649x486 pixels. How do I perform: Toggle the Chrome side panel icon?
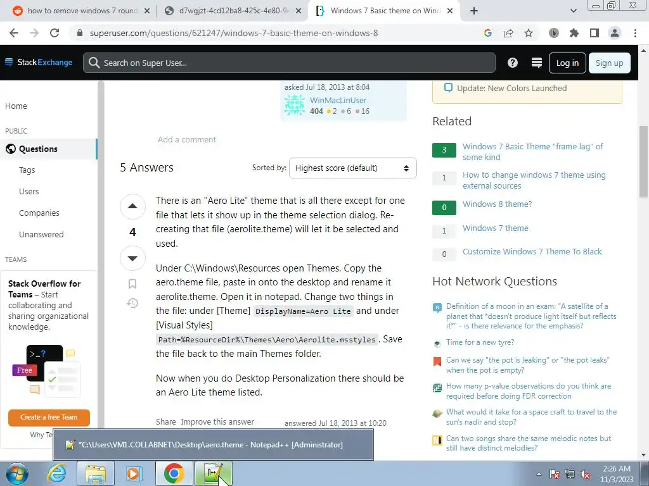(594, 33)
